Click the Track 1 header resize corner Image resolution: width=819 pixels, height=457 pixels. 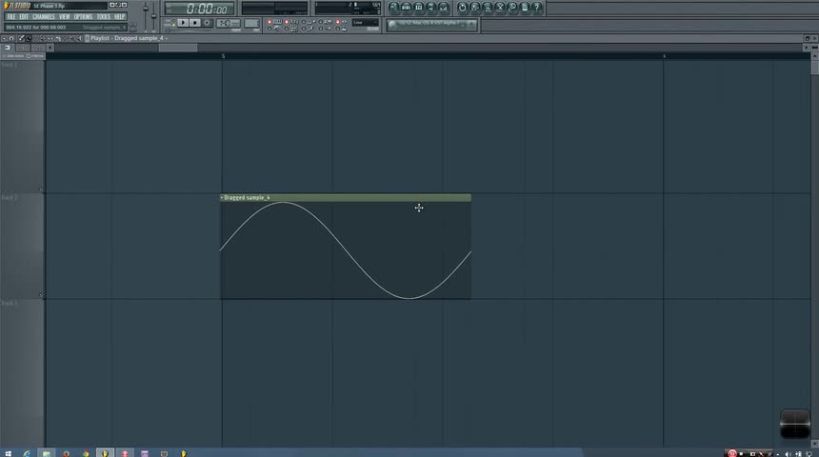click(x=41, y=189)
